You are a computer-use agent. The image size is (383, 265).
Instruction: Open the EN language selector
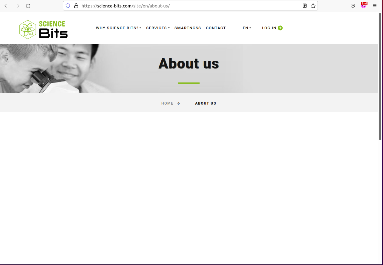point(247,28)
